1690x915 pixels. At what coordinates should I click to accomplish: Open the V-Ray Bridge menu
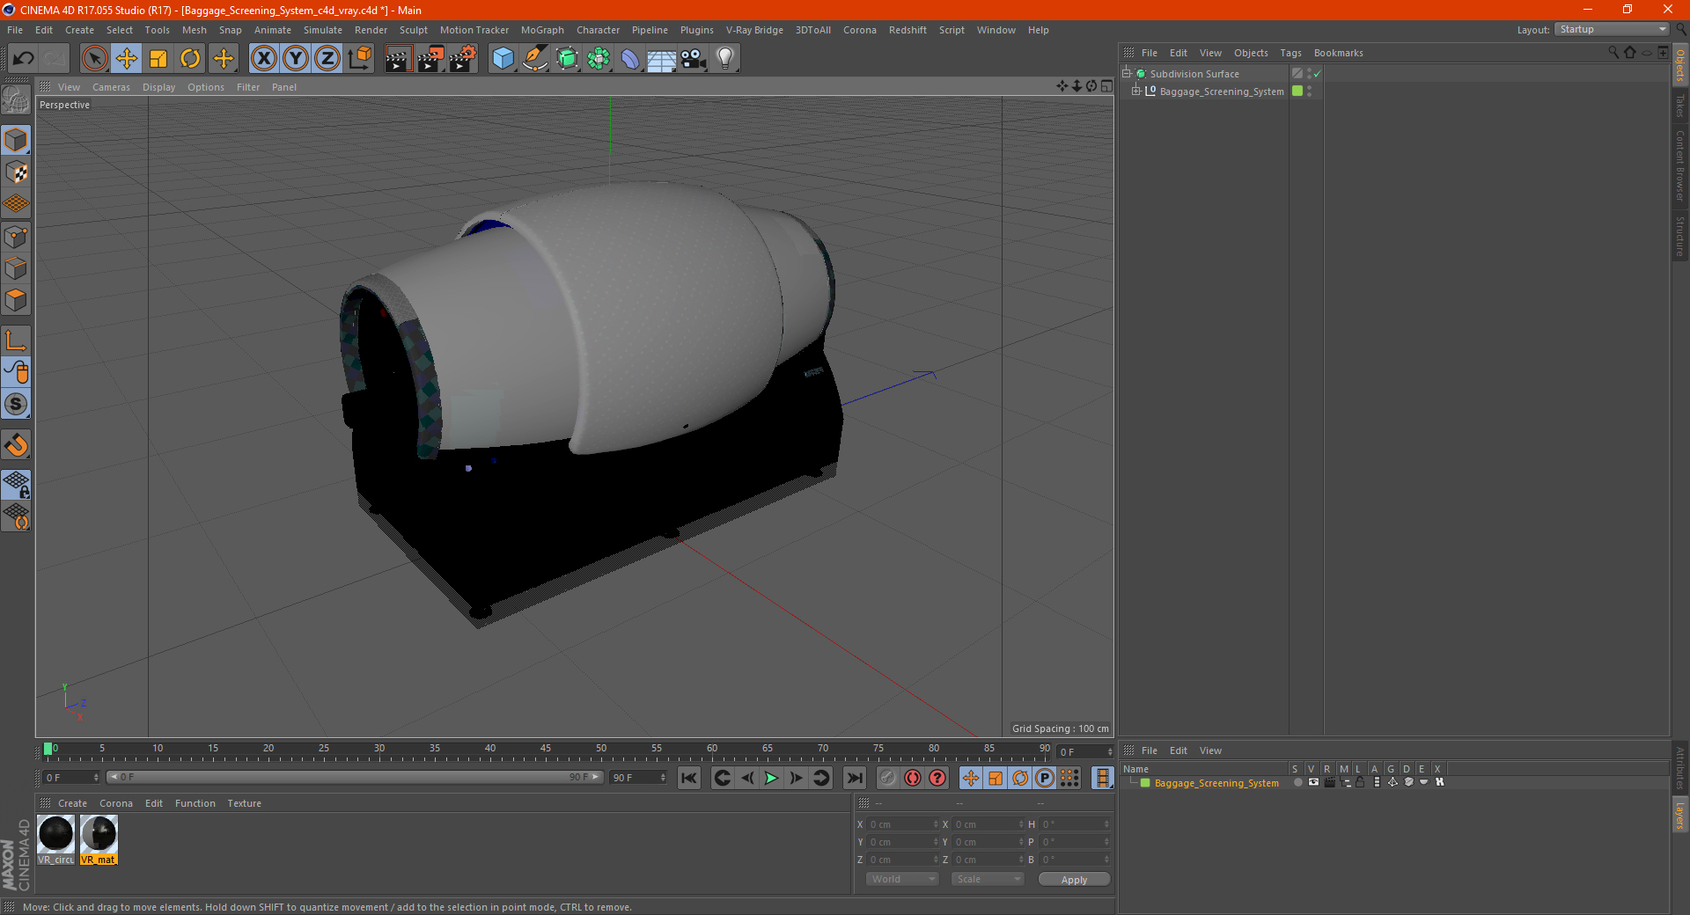click(754, 30)
